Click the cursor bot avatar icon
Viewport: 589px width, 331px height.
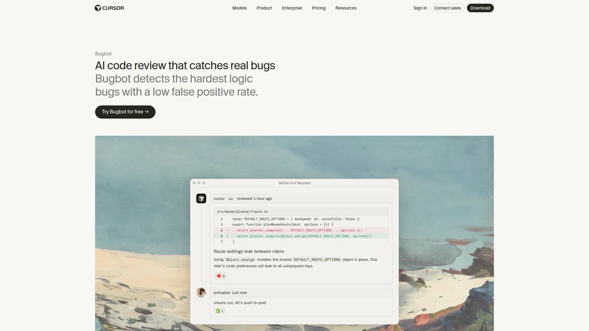click(x=201, y=199)
